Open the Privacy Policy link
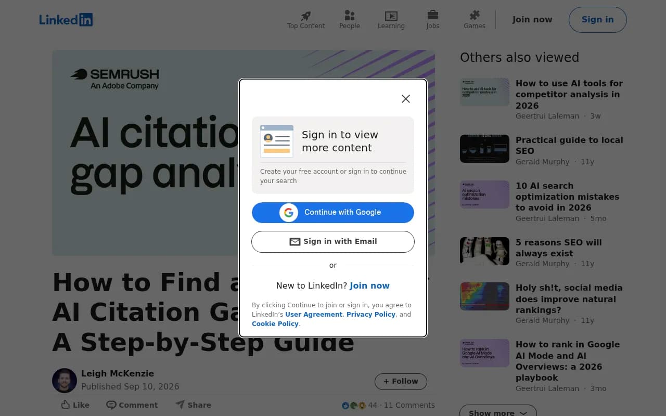The image size is (666, 416). point(371,315)
